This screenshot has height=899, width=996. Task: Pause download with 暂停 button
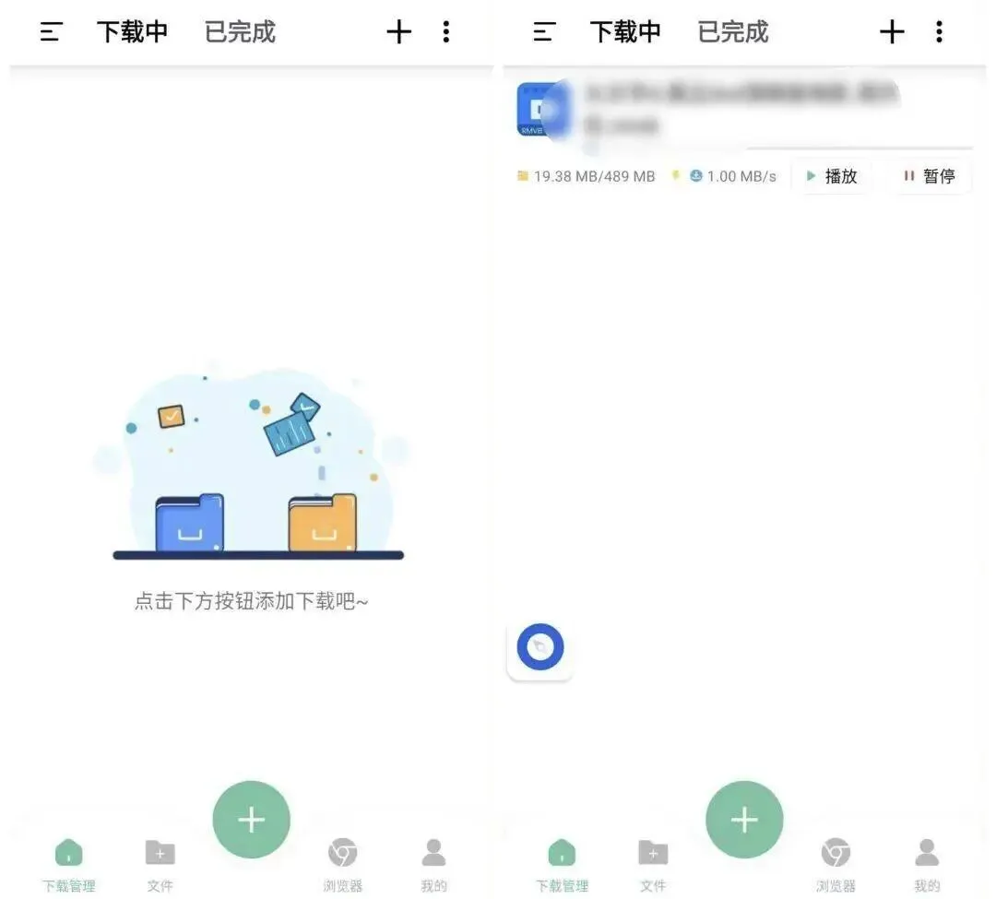pos(931,176)
